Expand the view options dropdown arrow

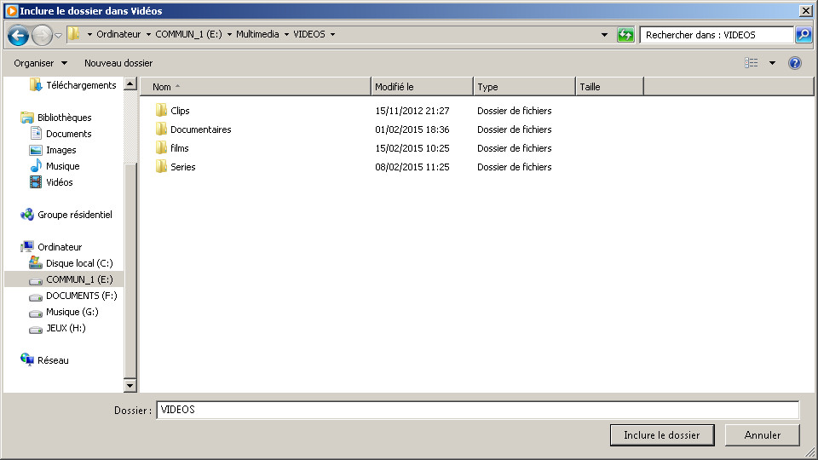(x=772, y=63)
